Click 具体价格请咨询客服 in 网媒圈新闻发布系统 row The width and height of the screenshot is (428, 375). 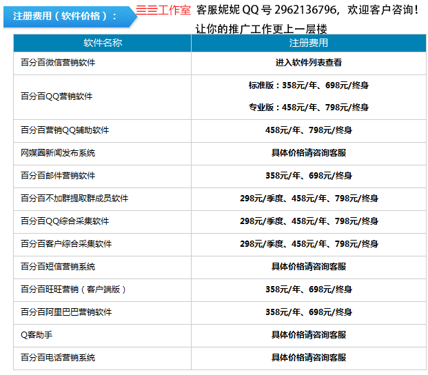[309, 153]
